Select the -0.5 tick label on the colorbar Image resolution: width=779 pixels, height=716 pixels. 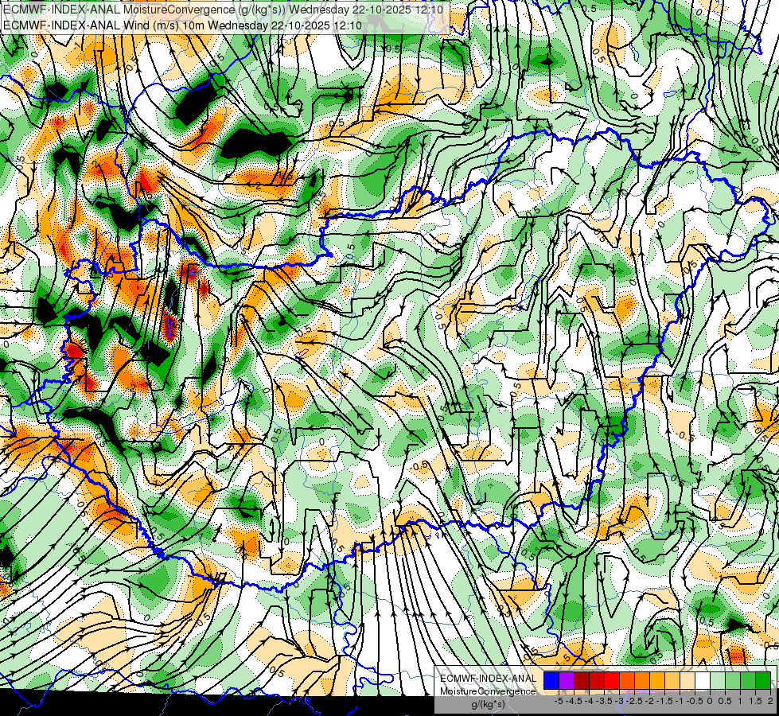coord(695,701)
